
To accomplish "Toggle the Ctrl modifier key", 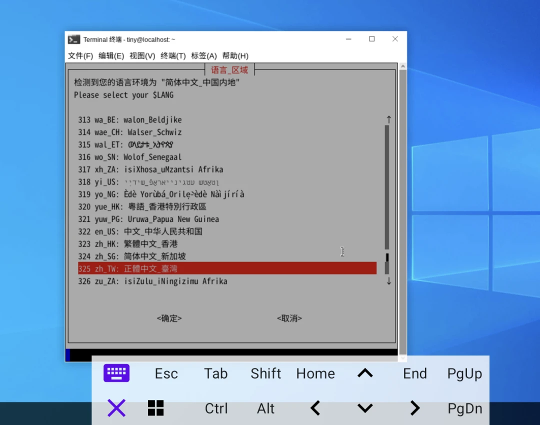I will (216, 408).
